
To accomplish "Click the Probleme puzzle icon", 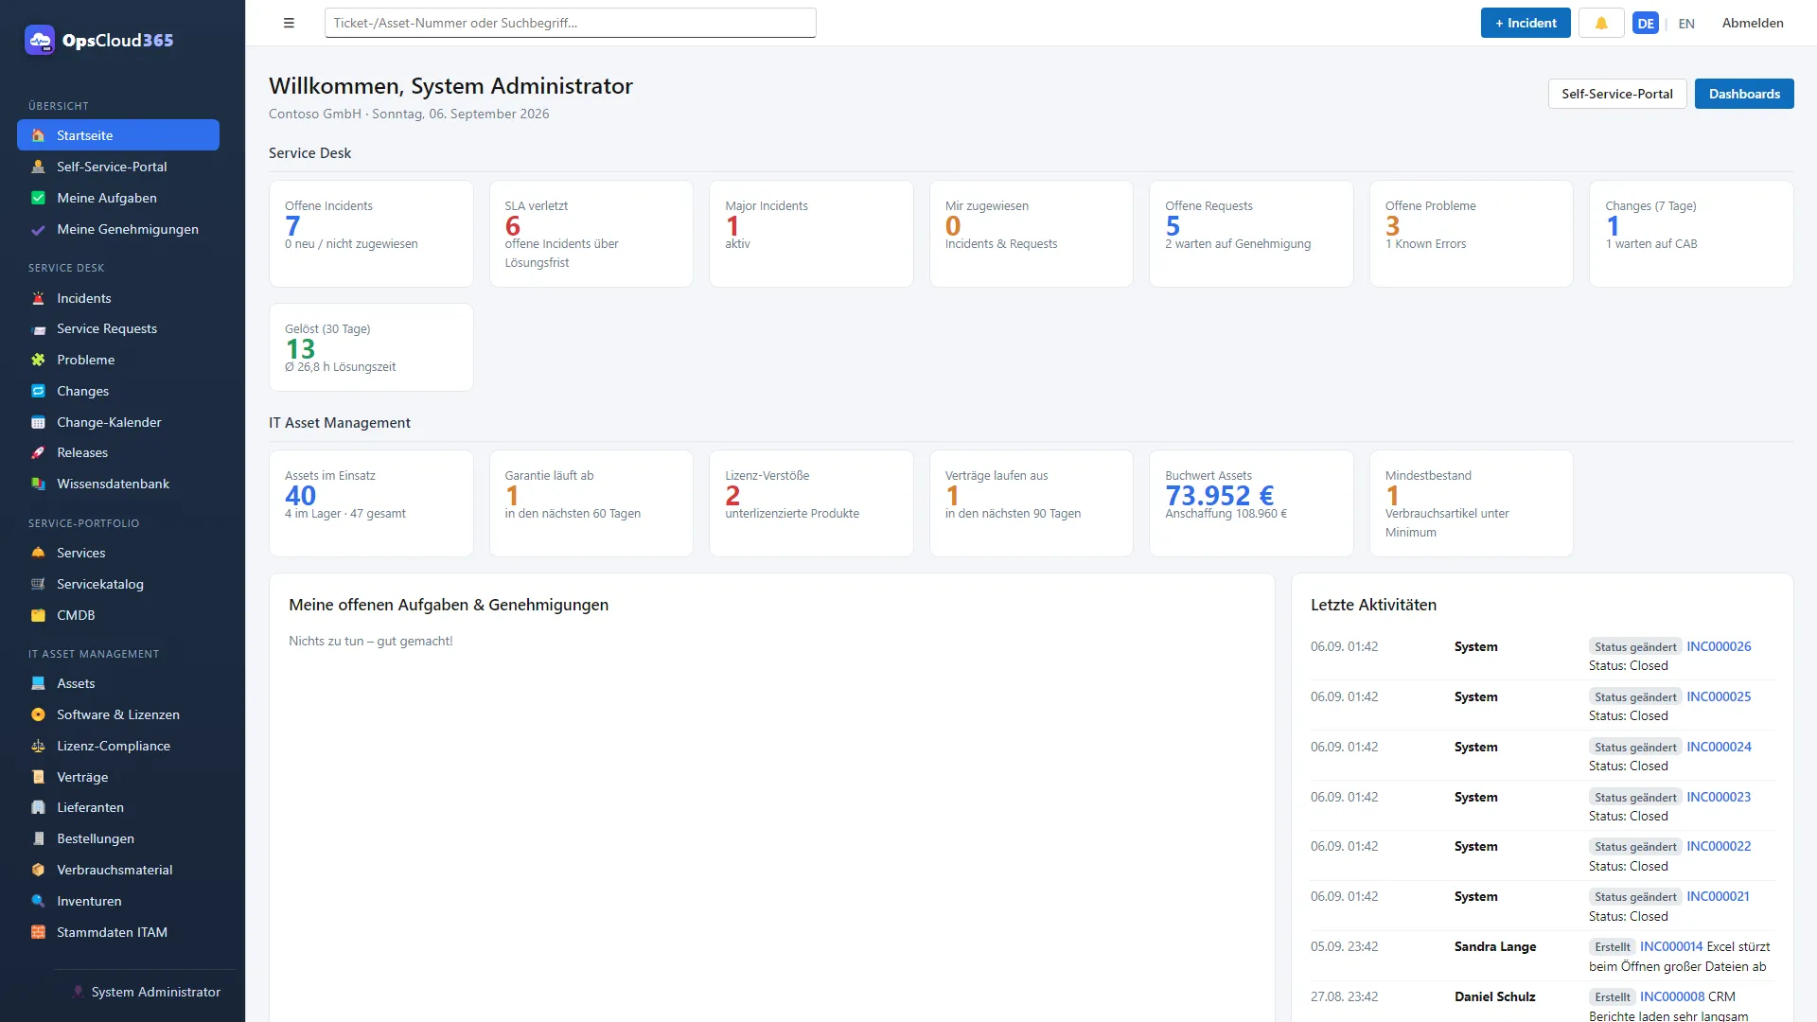I will point(38,360).
